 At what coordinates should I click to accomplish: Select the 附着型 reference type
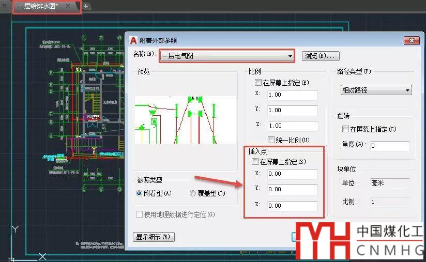coord(139,193)
